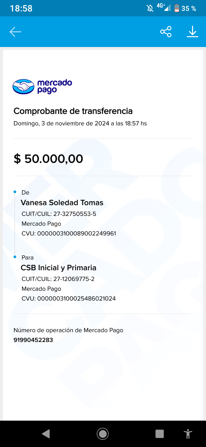Tap the Comprobante de transferencia heading
The width and height of the screenshot is (206, 447).
point(73,111)
